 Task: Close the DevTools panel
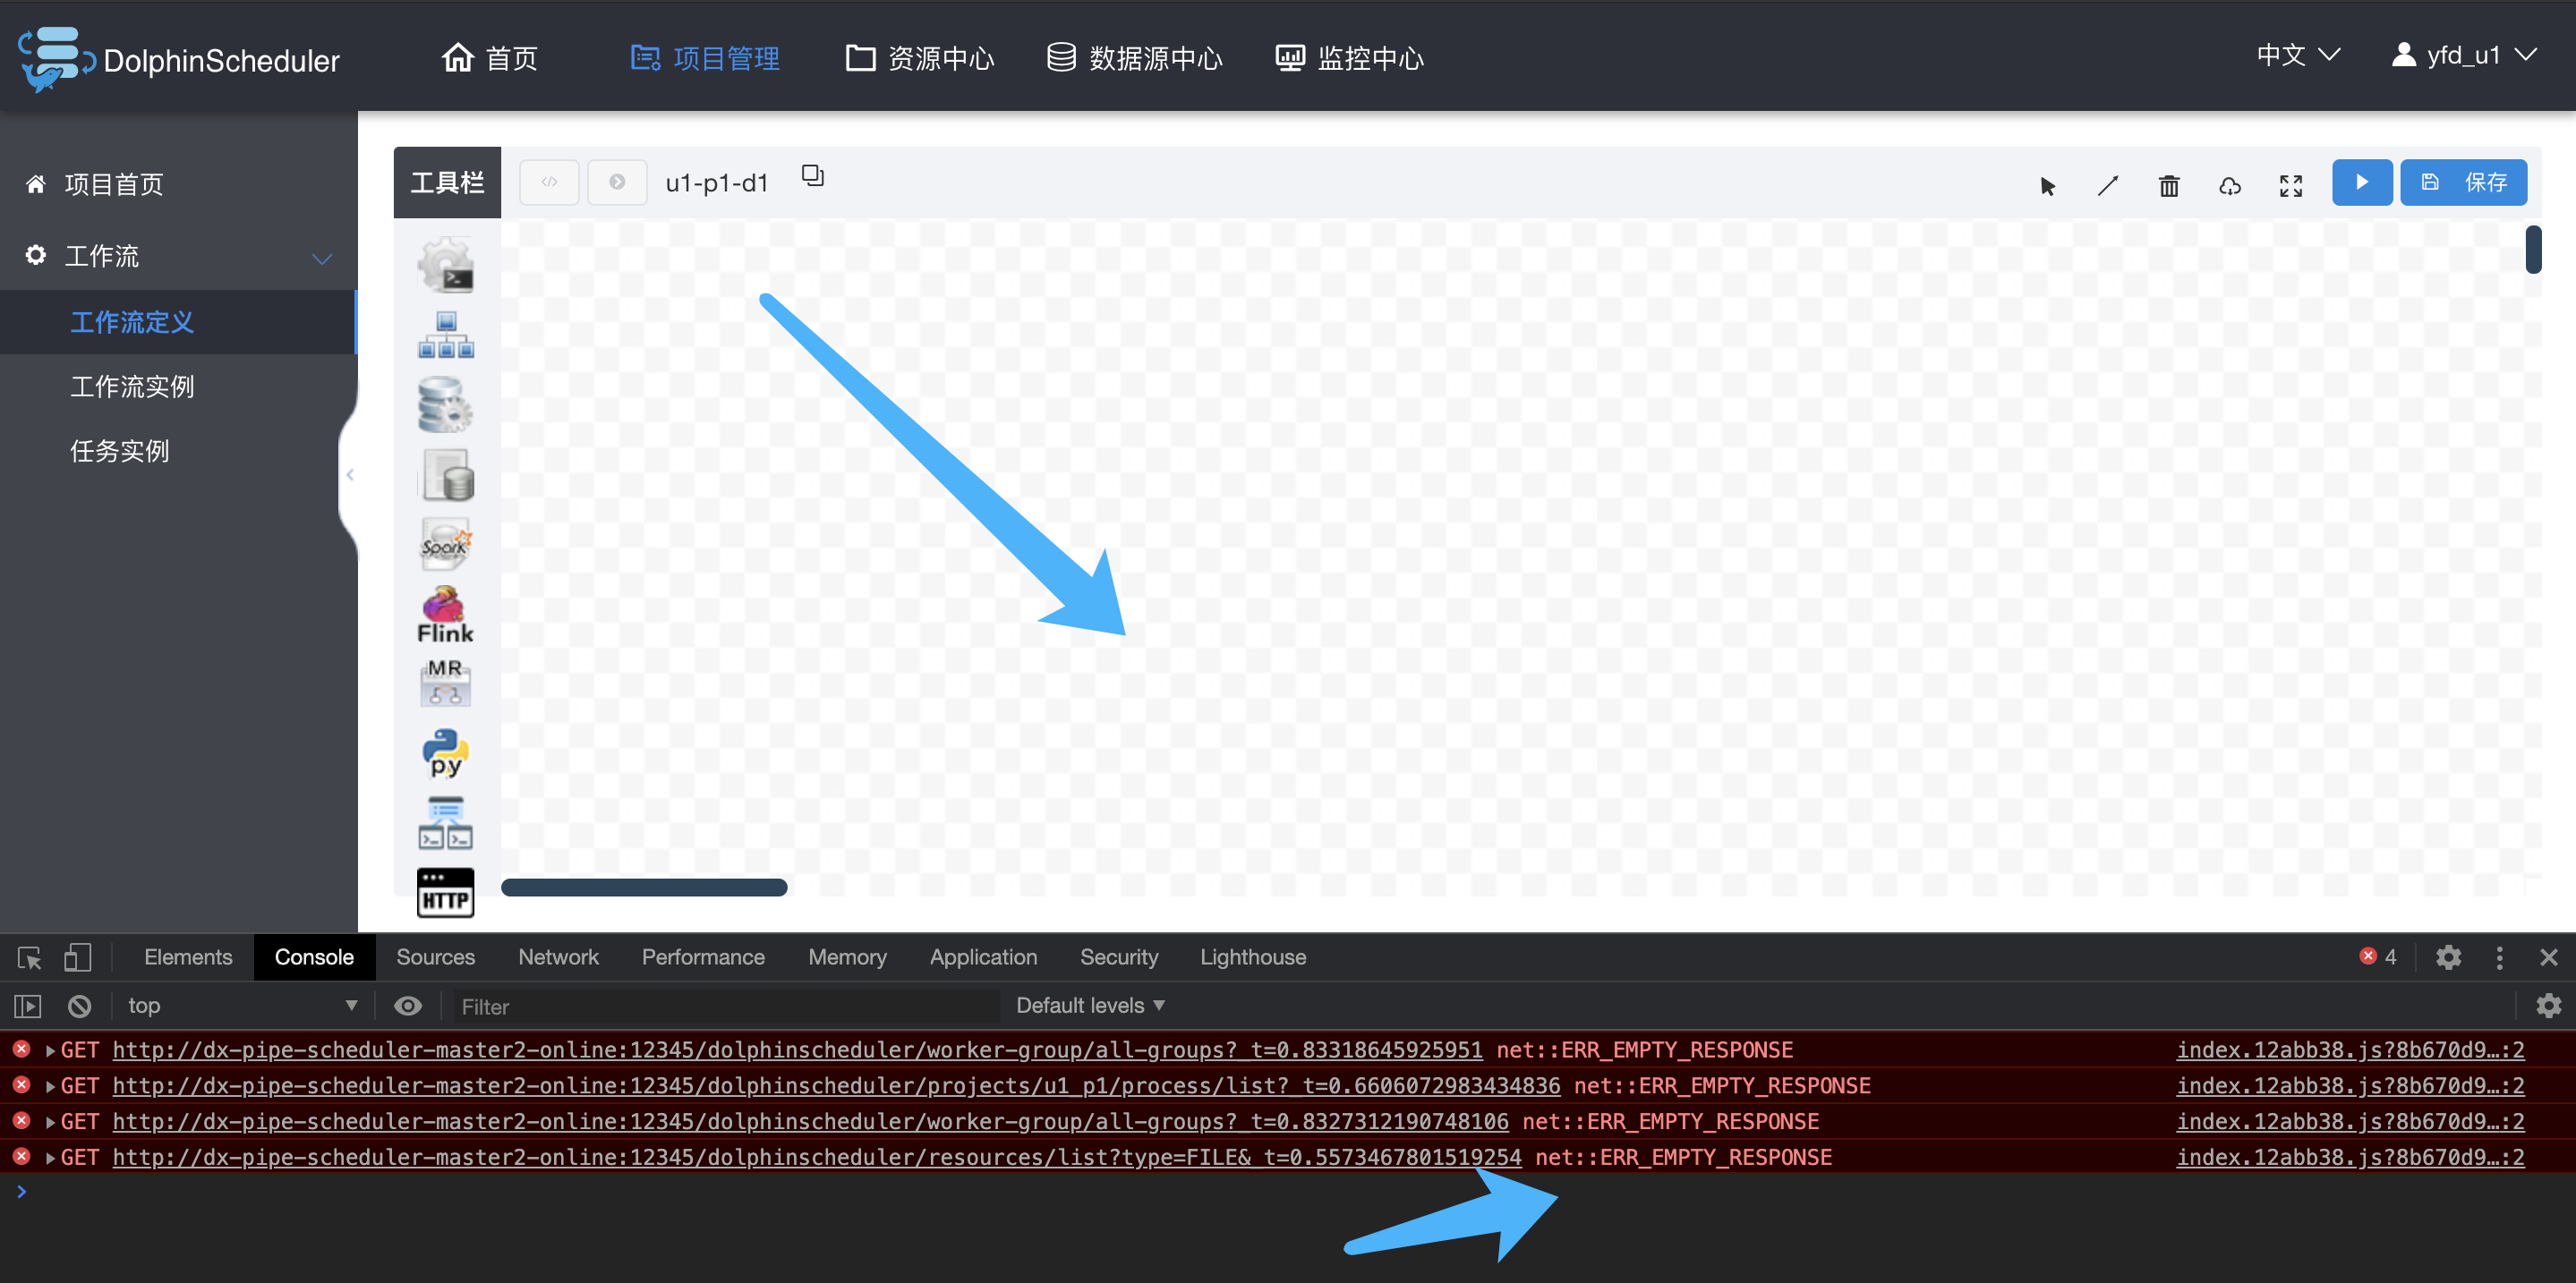(x=2549, y=957)
